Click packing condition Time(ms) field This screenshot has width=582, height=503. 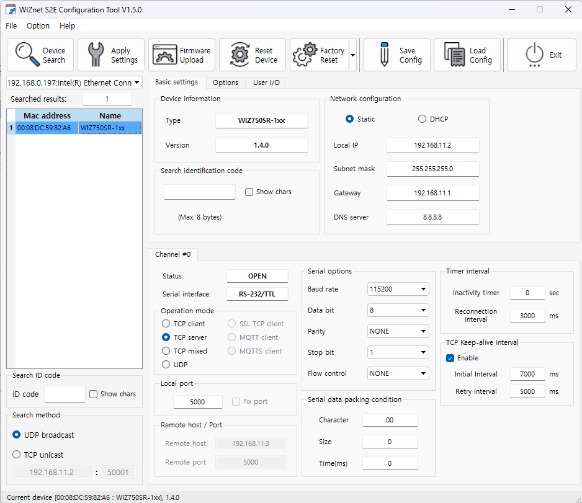click(x=390, y=463)
